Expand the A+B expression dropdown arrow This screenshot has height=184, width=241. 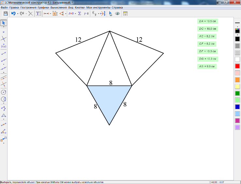pyautogui.click(x=75, y=14)
